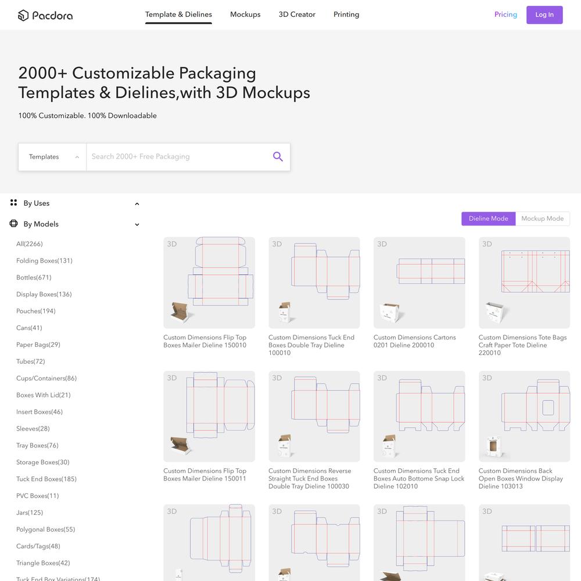Switch to Mockup Mode

[x=543, y=218]
